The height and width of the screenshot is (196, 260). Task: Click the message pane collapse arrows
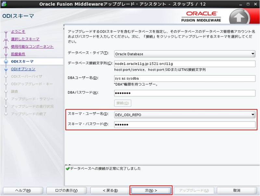(68, 165)
